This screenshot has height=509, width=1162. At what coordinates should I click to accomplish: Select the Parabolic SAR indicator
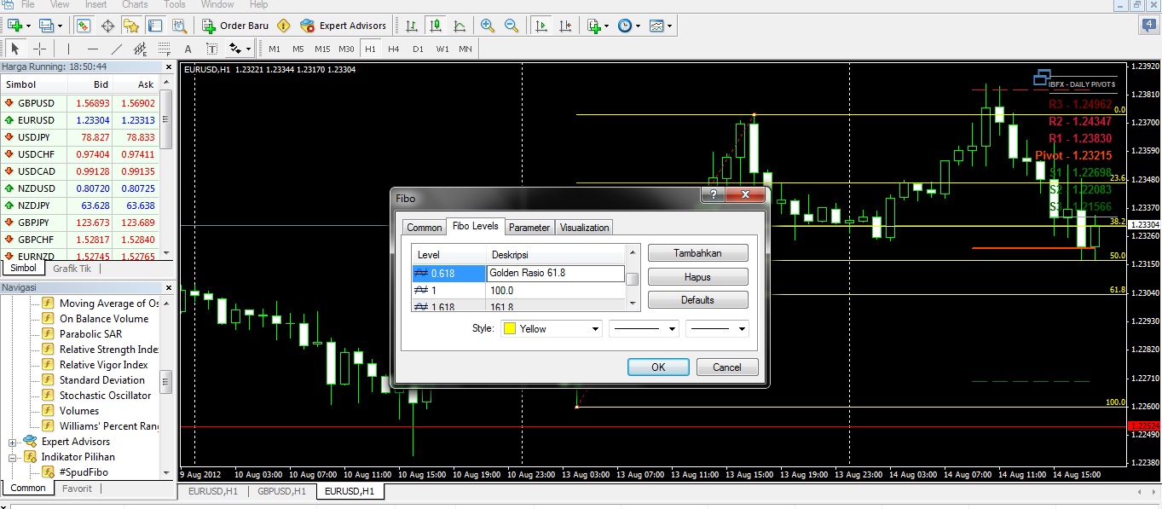coord(92,334)
